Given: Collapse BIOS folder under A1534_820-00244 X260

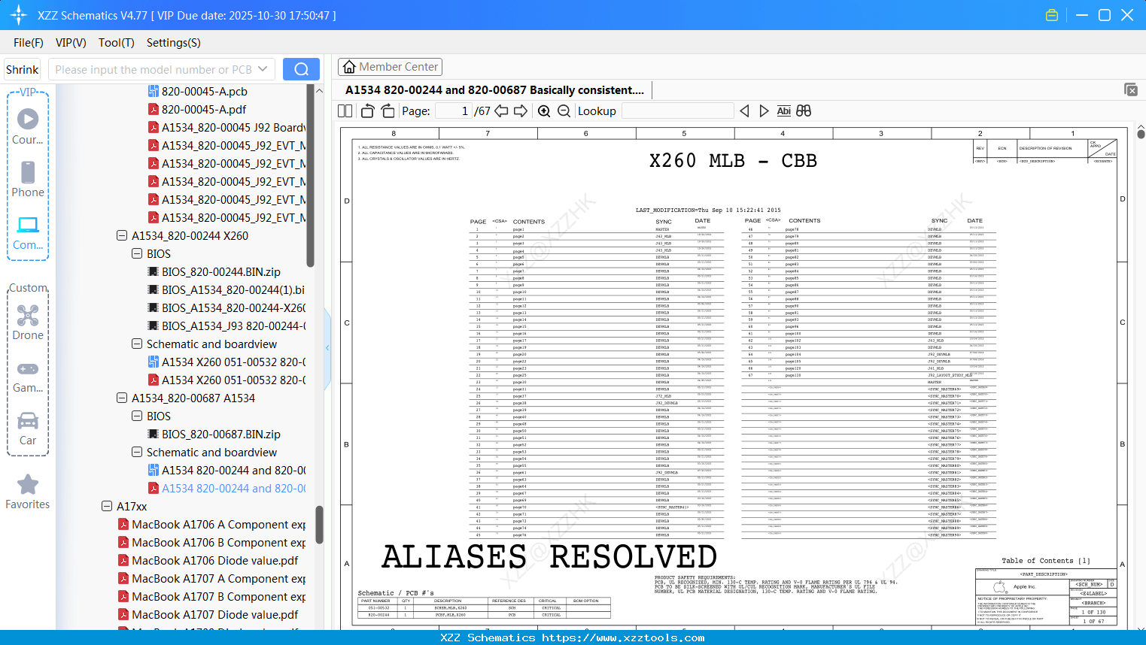Looking at the screenshot, I should 137,253.
